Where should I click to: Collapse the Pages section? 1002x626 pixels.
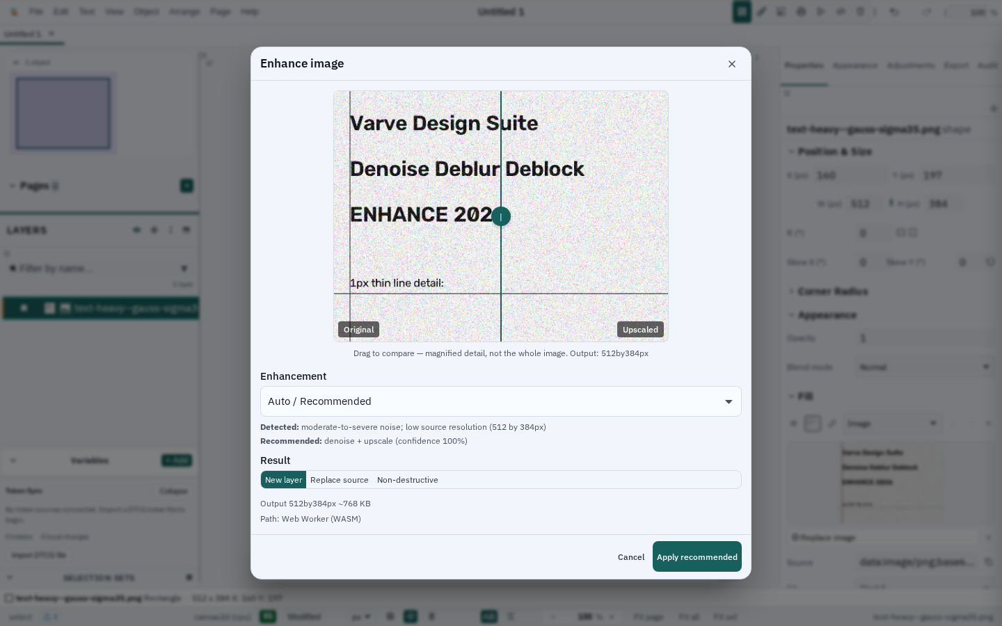click(x=12, y=186)
